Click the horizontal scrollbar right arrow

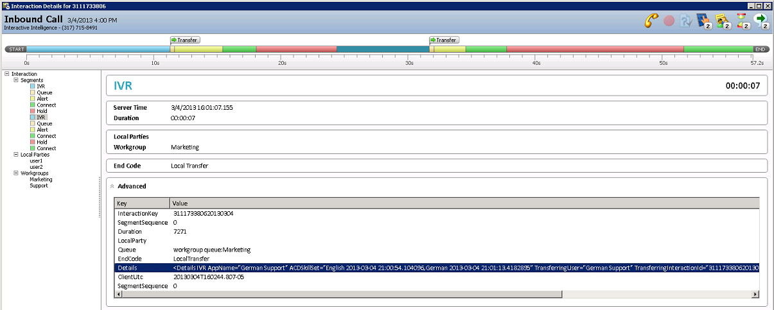(x=755, y=294)
